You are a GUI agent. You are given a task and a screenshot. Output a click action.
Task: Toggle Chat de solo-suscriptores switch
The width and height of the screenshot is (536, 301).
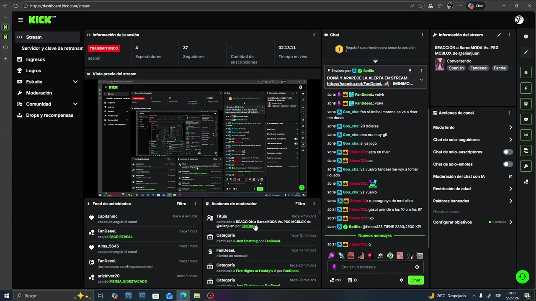coord(508,152)
